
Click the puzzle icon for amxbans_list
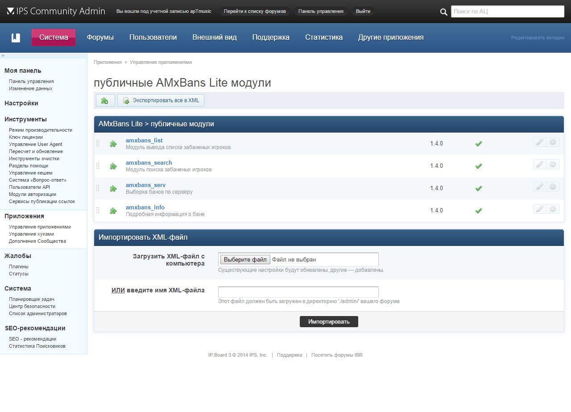113,144
